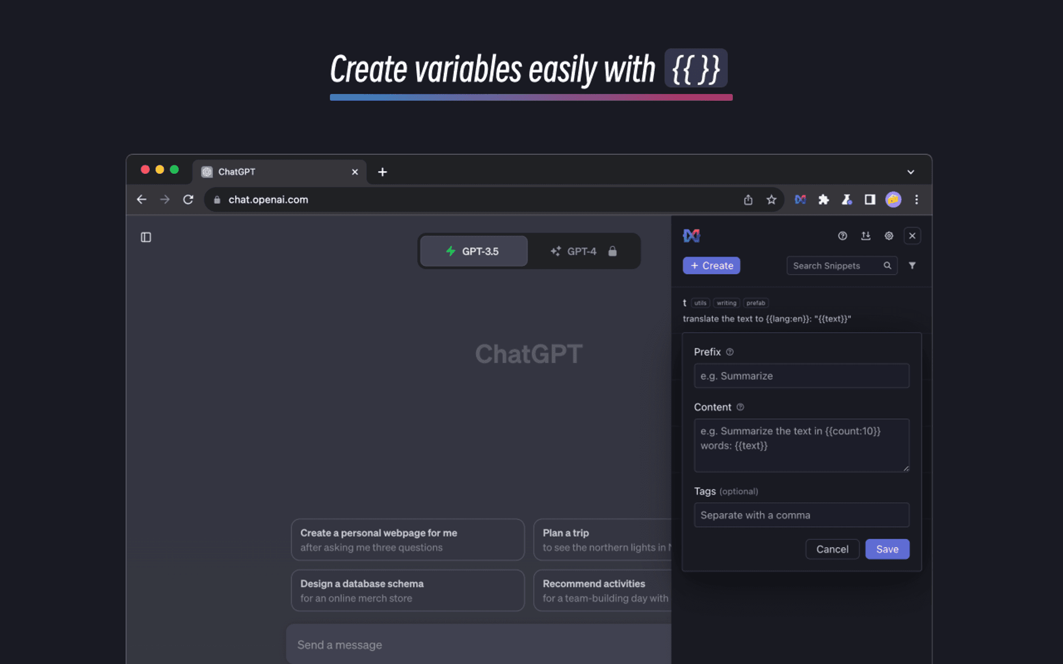The width and height of the screenshot is (1063, 664).
Task: Click the import/export snippets icon
Action: pos(866,236)
